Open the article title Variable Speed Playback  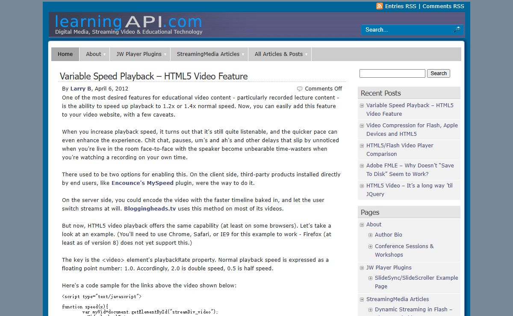[x=153, y=76]
